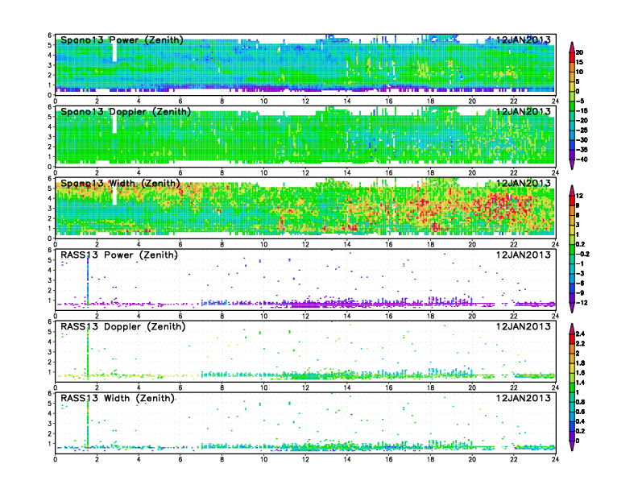Pick the red segment of the top colorbar

click(572, 57)
